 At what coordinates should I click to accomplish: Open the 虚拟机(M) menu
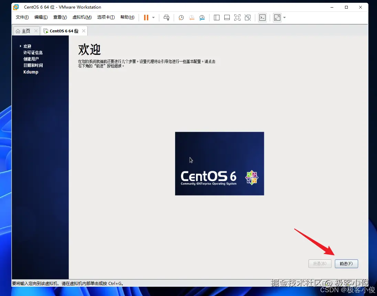pos(82,17)
